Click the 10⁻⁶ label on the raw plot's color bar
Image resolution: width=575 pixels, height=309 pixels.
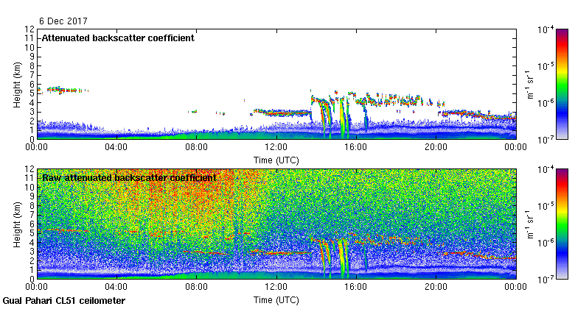click(546, 243)
